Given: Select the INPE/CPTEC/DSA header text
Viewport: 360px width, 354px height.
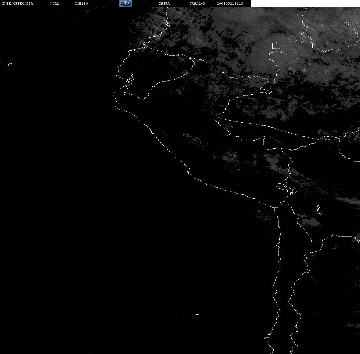Looking at the screenshot, I should click(17, 3).
